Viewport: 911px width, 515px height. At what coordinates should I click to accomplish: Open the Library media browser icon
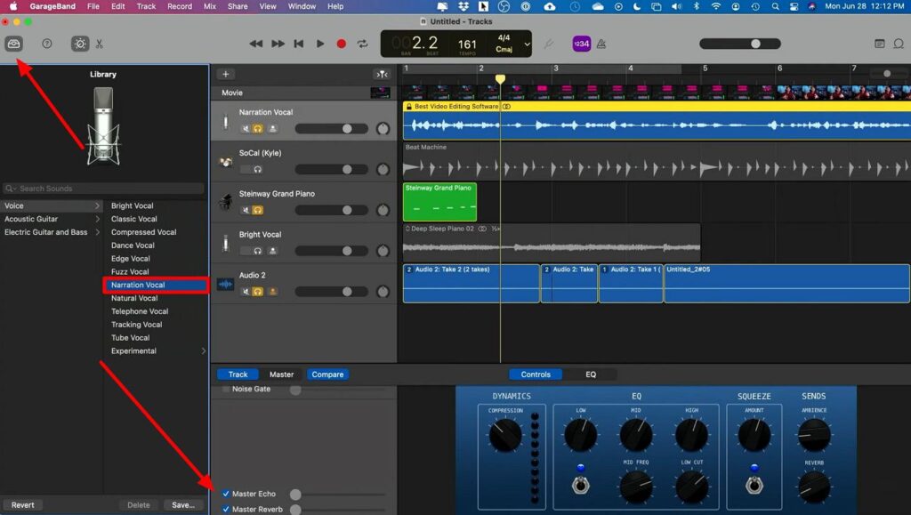[x=12, y=43]
